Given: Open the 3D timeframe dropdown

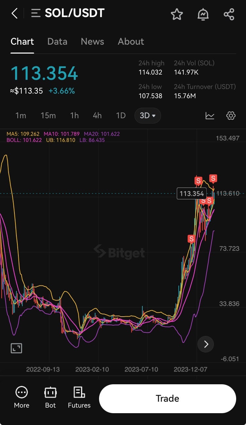Looking at the screenshot, I should [148, 116].
